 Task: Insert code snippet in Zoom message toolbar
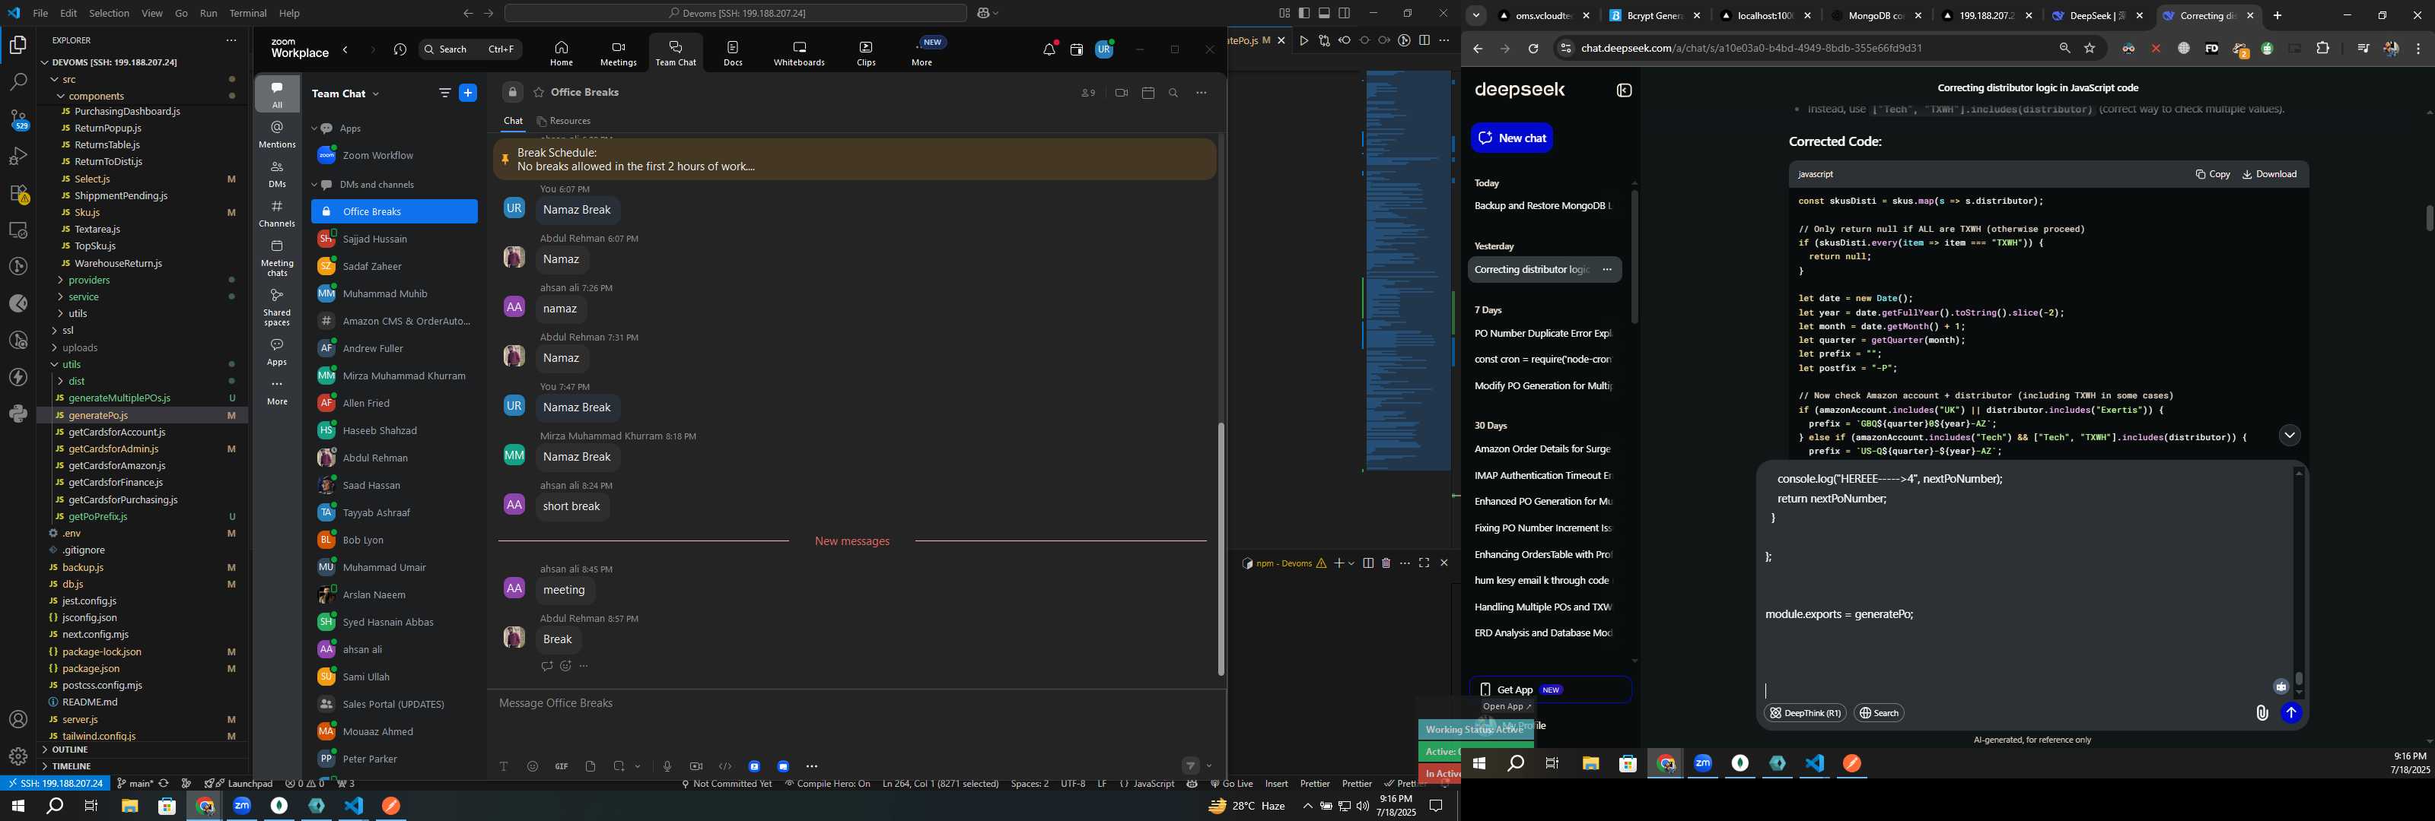click(x=725, y=766)
